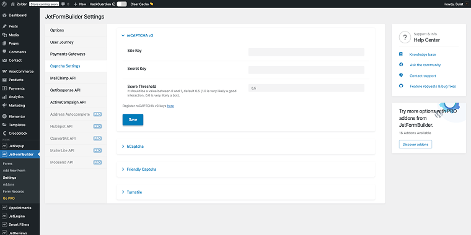Switch to the GetResponse API tab

coord(76,90)
